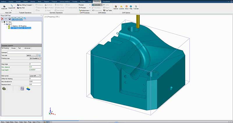Open the New Milling Toolpath dropdown
The image size is (233, 123).
(x=33, y=5)
